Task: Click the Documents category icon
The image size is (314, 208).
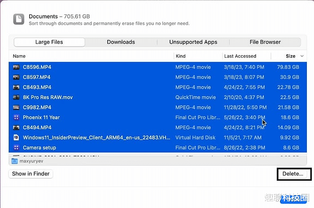Action: pos(19,19)
